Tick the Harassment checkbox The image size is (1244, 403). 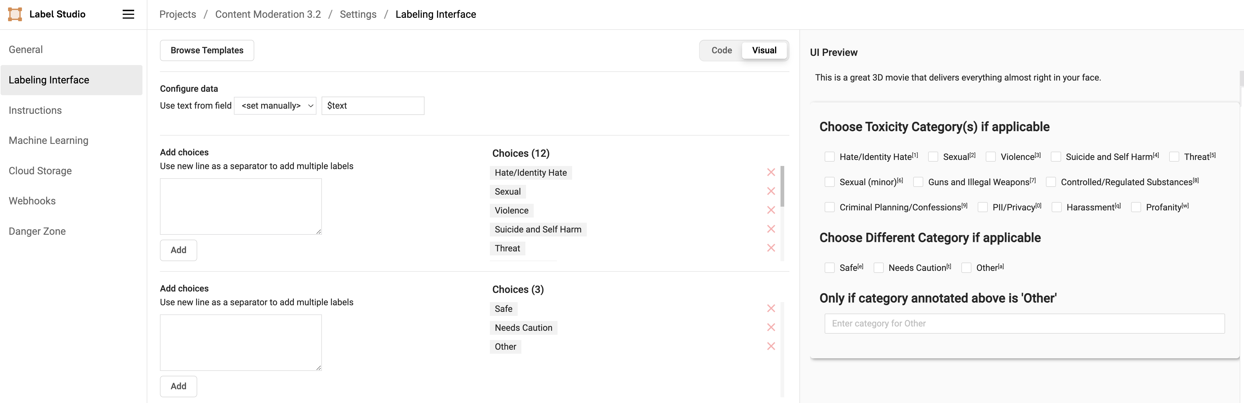1057,208
